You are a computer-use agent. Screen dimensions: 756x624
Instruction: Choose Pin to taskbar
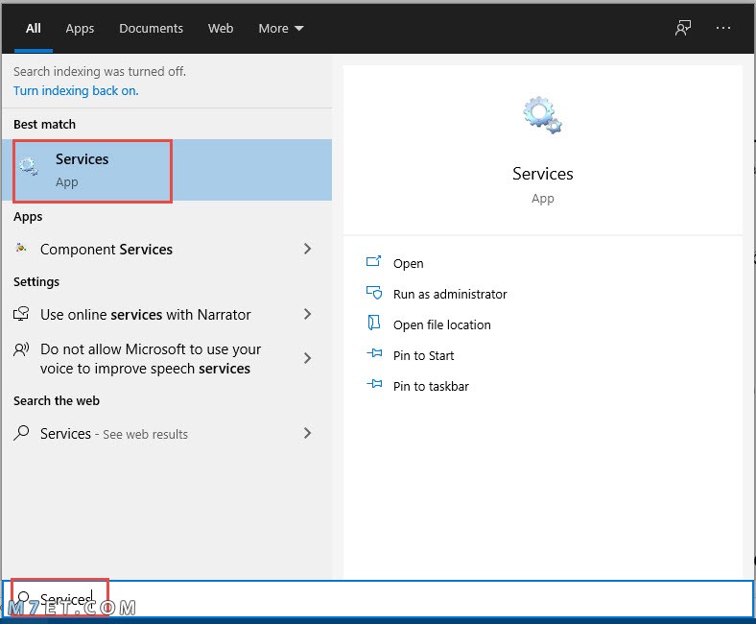(x=431, y=386)
